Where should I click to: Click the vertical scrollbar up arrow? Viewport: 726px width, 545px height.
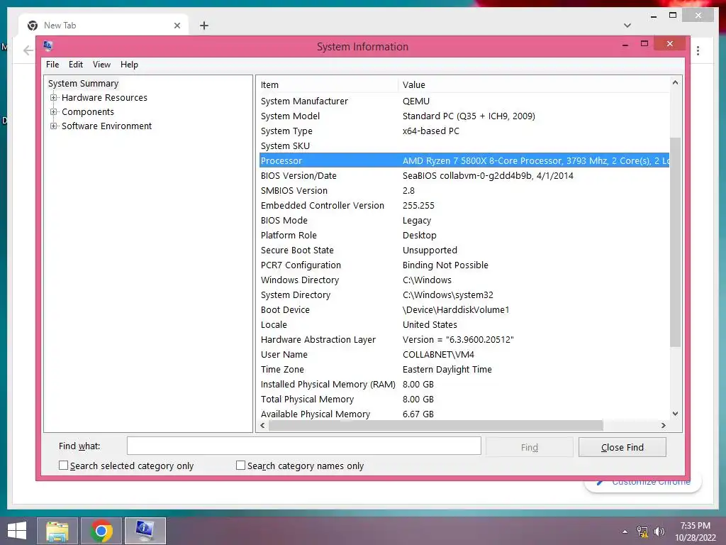[x=675, y=82]
